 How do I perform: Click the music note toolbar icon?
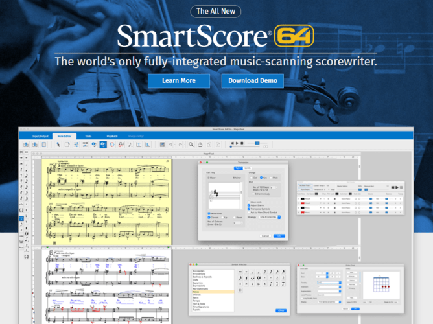coord(130,145)
